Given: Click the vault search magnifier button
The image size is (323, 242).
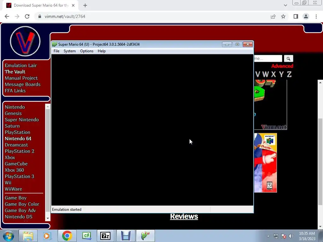Looking at the screenshot, I should coord(288,59).
